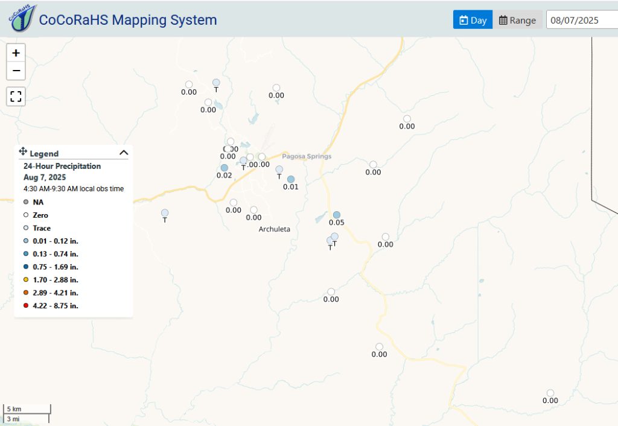Image resolution: width=618 pixels, height=426 pixels.
Task: Click the orange 2.89 - 4.21 in. swatch
Action: (26, 293)
